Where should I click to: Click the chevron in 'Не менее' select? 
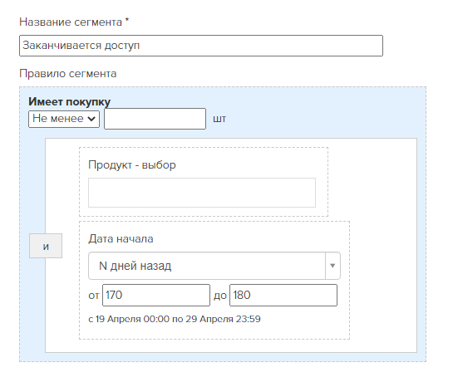(91, 119)
